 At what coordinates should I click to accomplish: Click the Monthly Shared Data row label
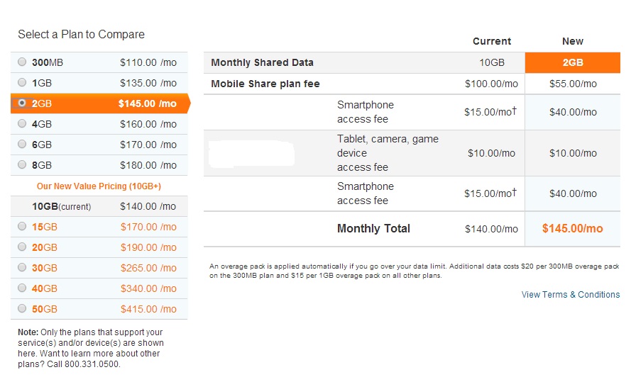pyautogui.click(x=263, y=62)
